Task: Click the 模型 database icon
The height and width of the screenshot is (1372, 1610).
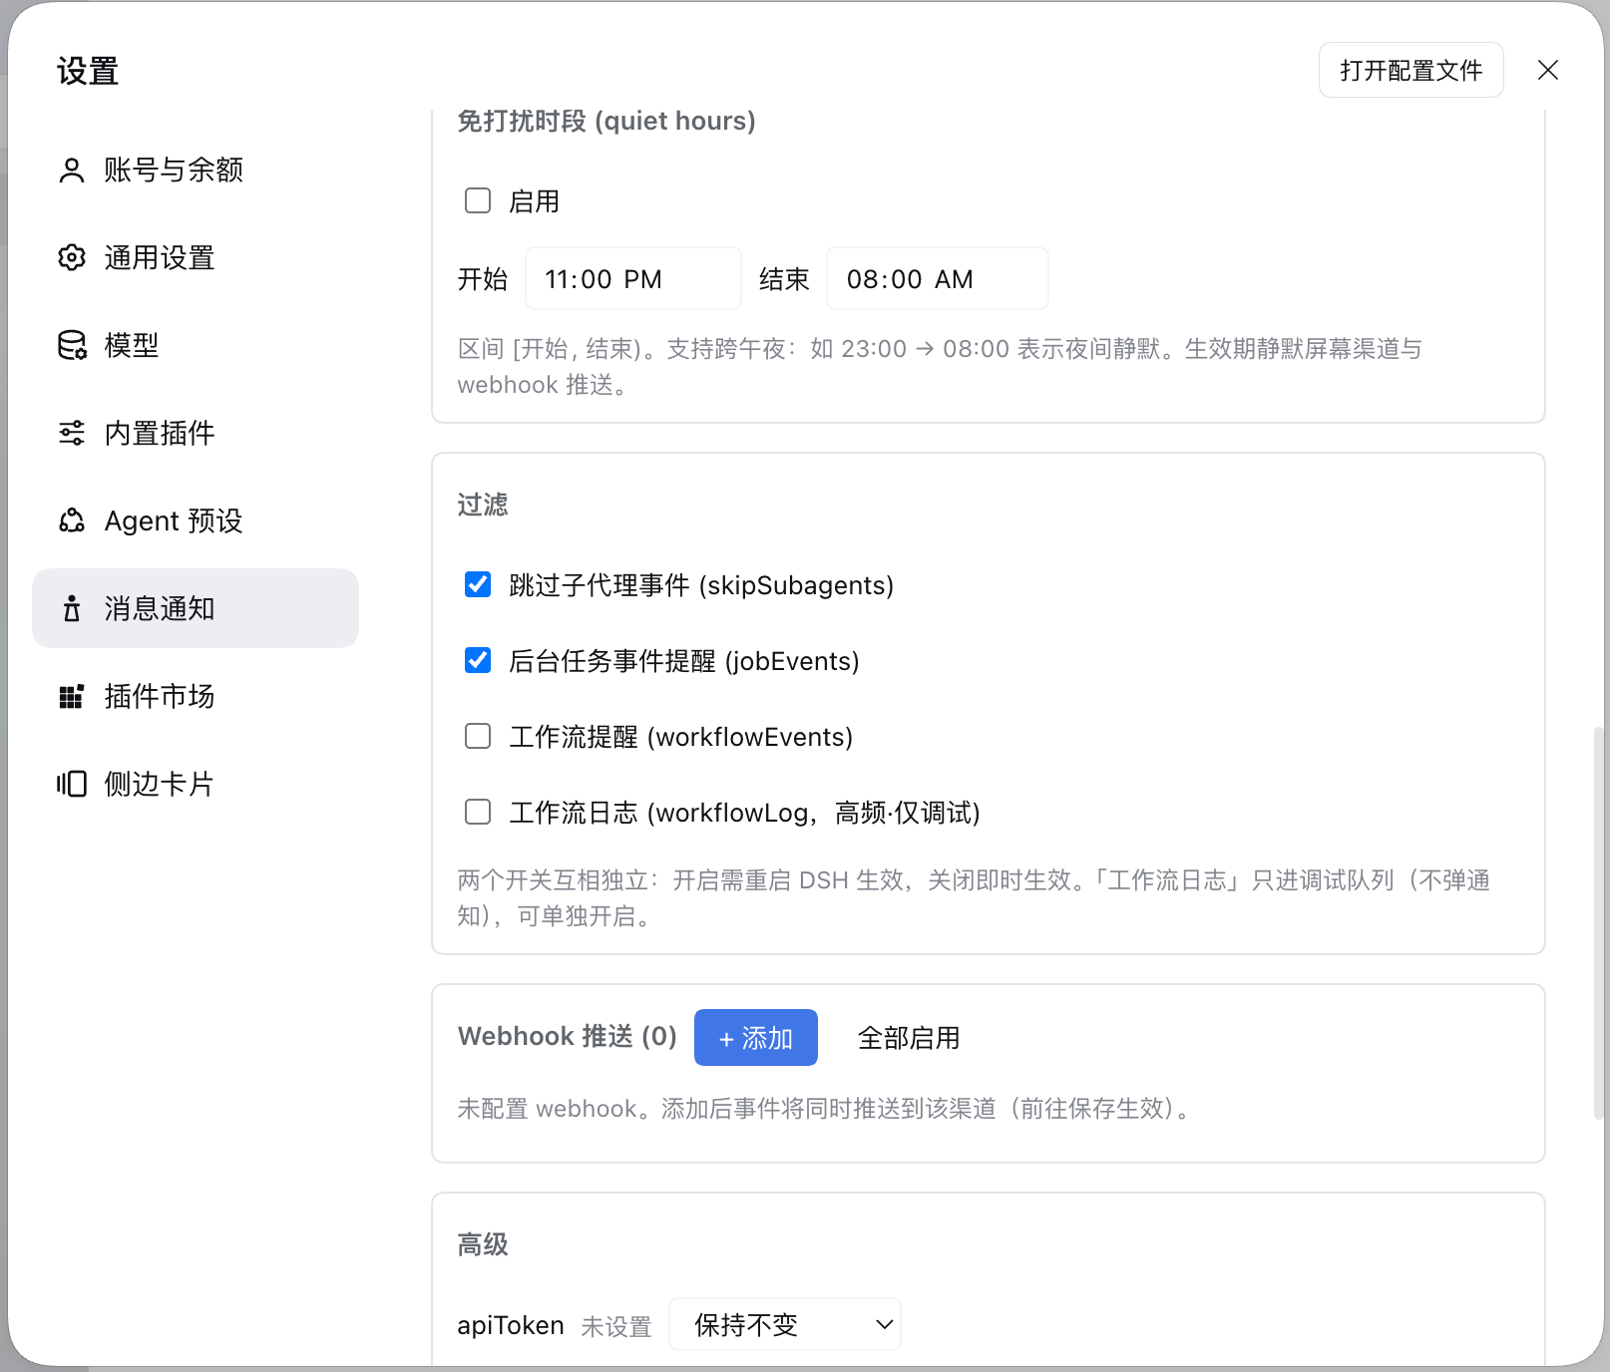Action: [x=71, y=346]
